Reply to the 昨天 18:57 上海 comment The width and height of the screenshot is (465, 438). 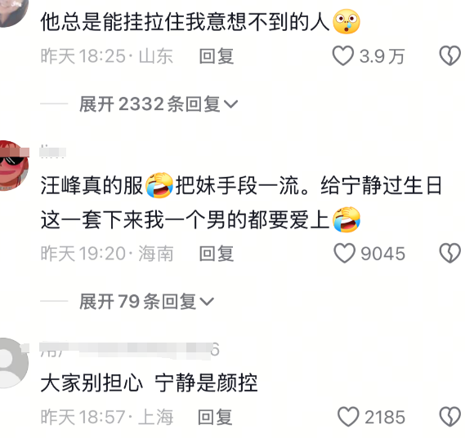[x=215, y=417]
